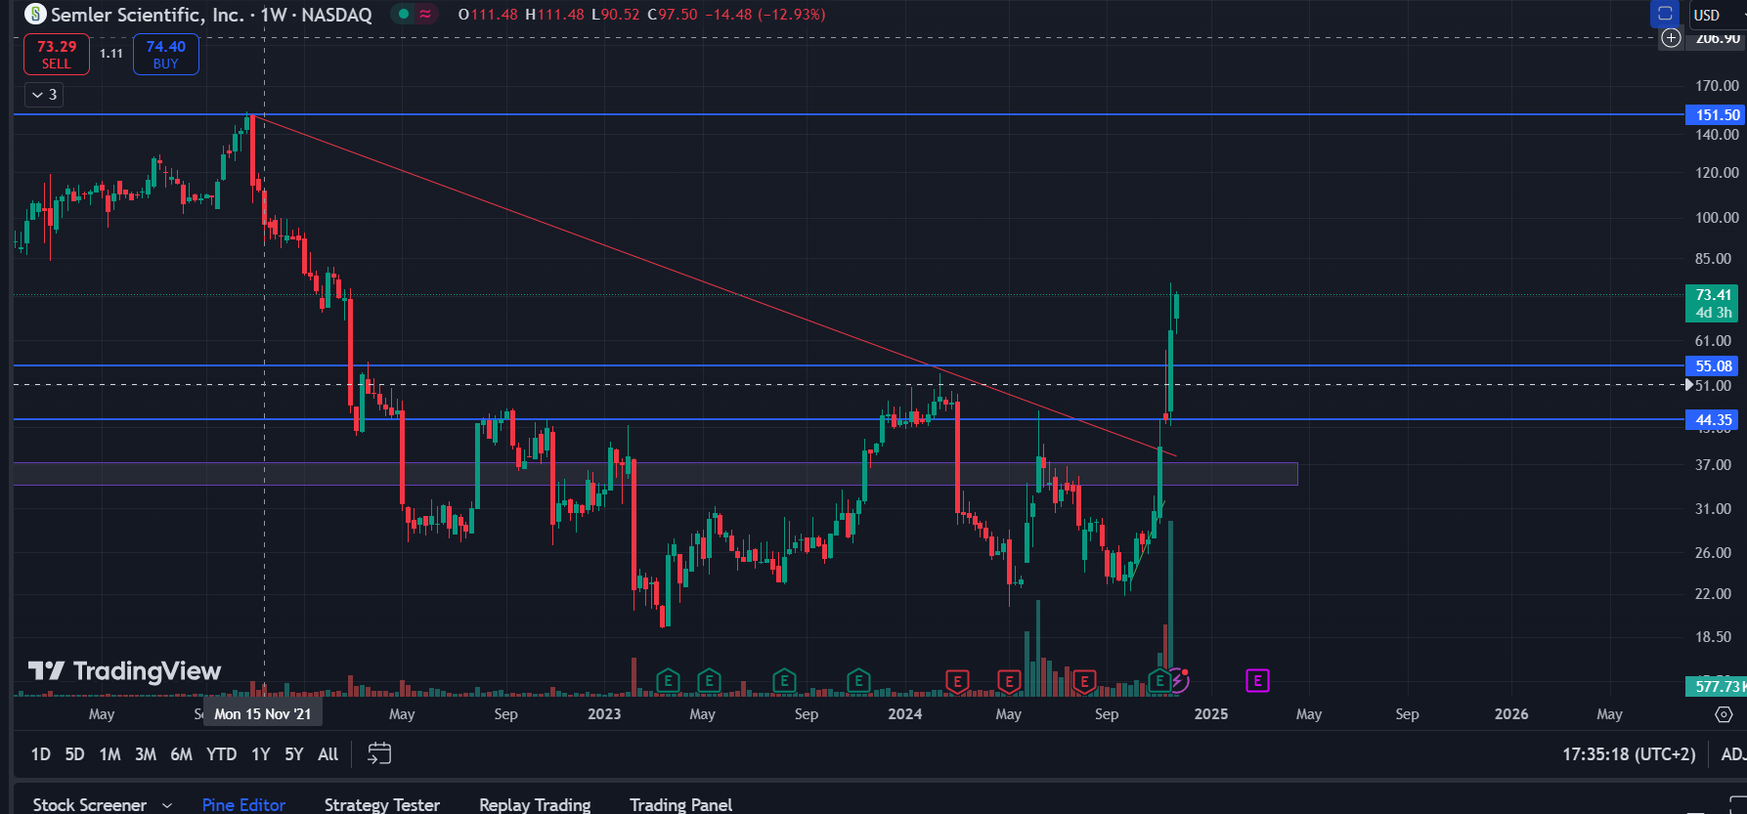The width and height of the screenshot is (1747, 814).
Task: Click the green earnings marker right after Sep 2023
Action: [858, 680]
